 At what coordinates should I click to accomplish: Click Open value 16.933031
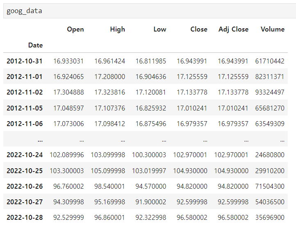[x=68, y=61]
